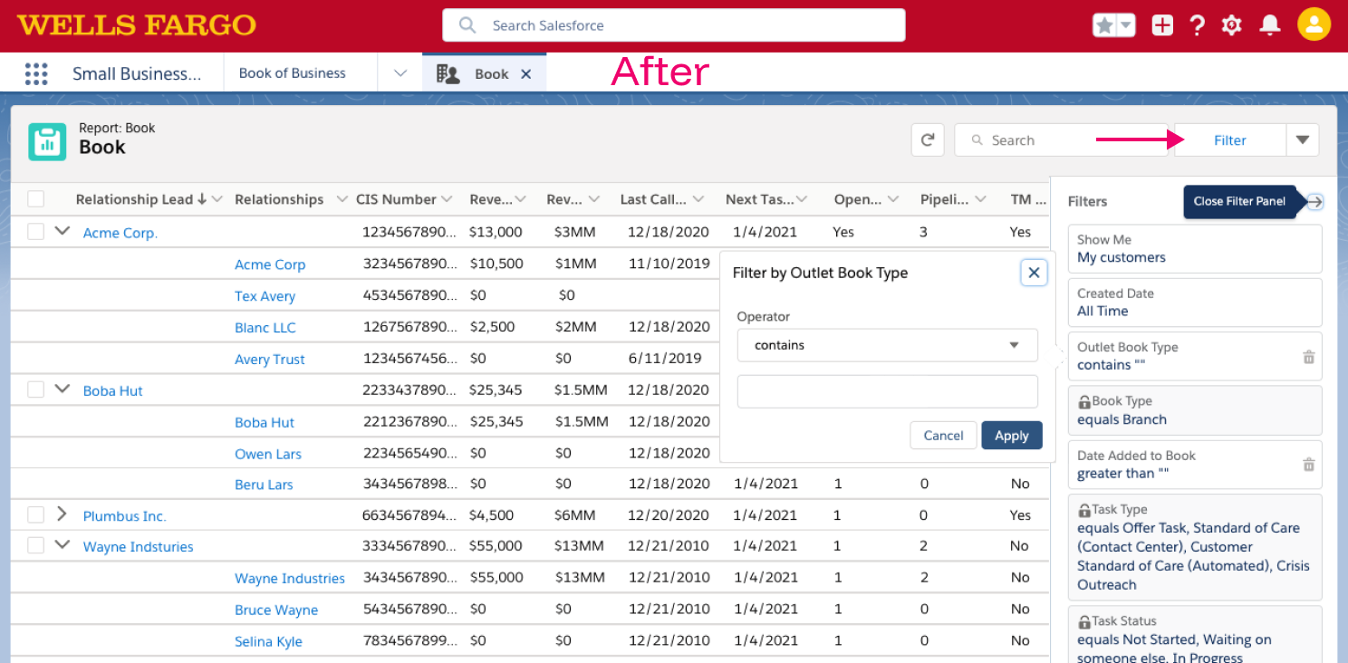Apply the Outlet Book Type filter

[x=1012, y=436]
